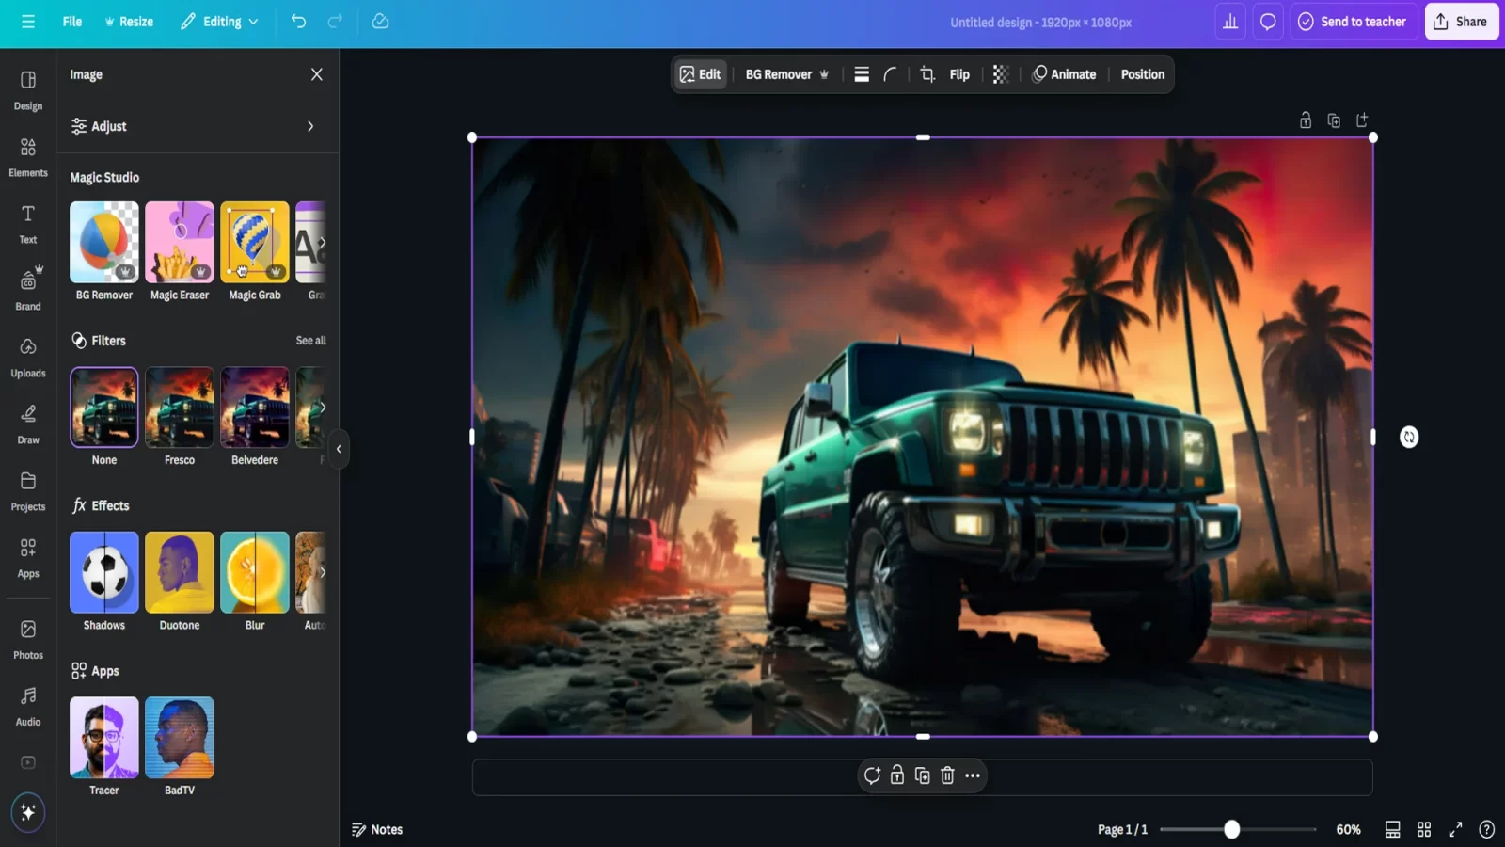Click Send to teacher button
Viewport: 1505px width, 847px height.
(1353, 22)
